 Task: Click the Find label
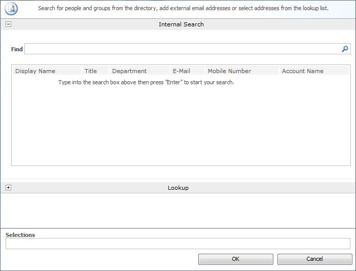click(x=17, y=49)
